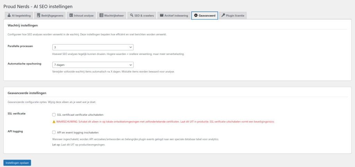Expand the Automatische opschoning dropdown
Viewport: 355px width, 167px height.
tap(93, 65)
